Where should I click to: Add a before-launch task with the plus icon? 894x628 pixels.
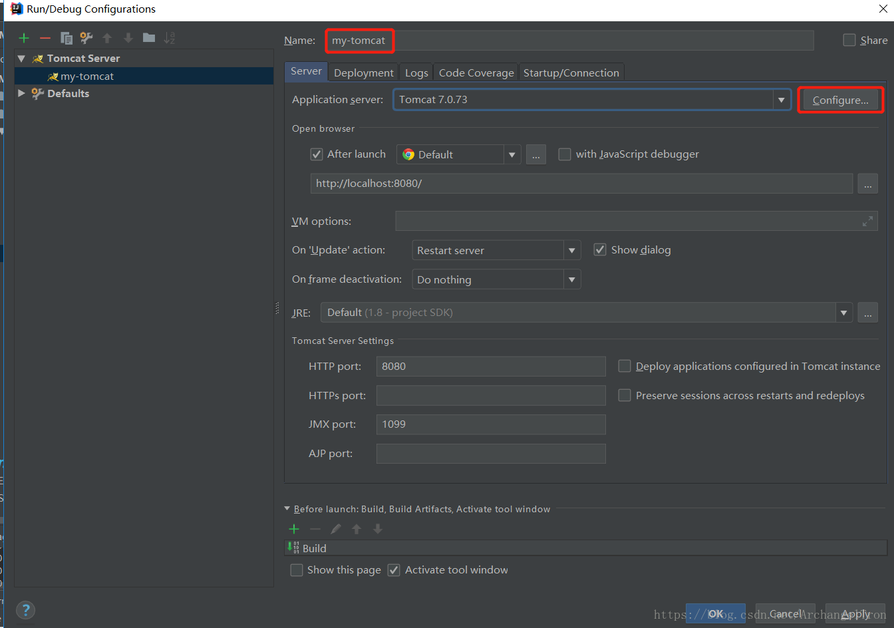pos(294,529)
